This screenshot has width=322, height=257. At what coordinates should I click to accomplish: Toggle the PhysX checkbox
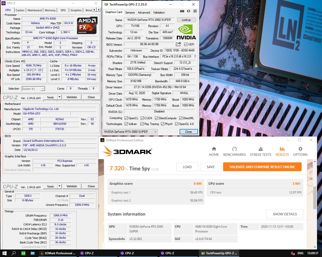[x=163, y=124]
